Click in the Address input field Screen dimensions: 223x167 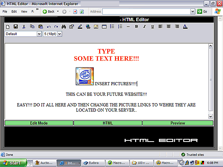(147, 12)
